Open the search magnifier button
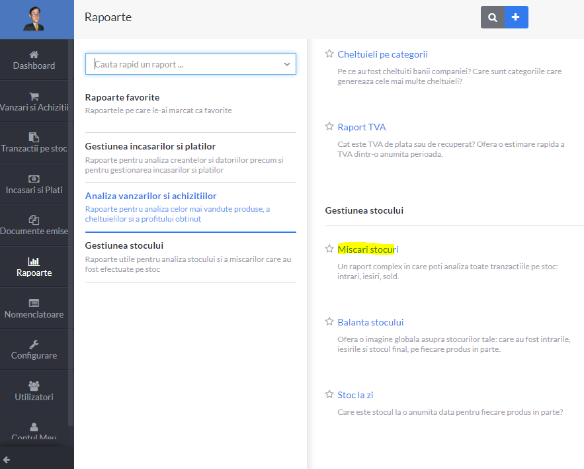 [492, 17]
